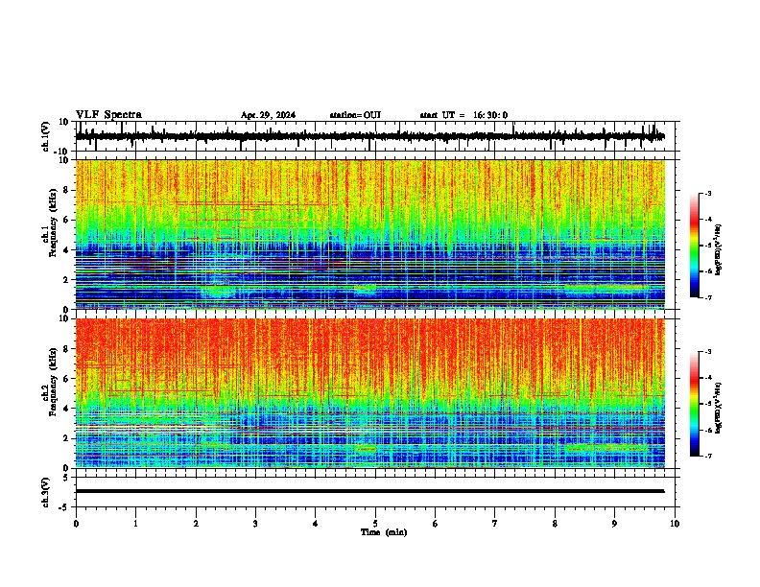
Task: Click time axis tick label "3"
Action: tap(255, 524)
